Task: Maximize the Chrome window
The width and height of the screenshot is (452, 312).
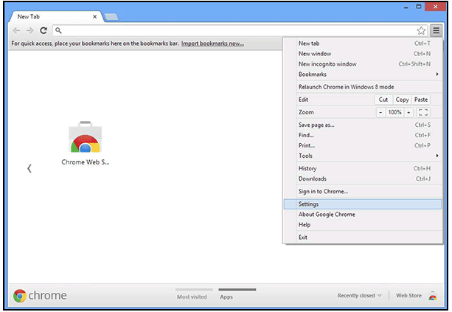Action: (419, 7)
